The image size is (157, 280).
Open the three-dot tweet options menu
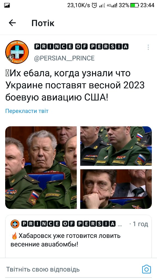(x=148, y=47)
